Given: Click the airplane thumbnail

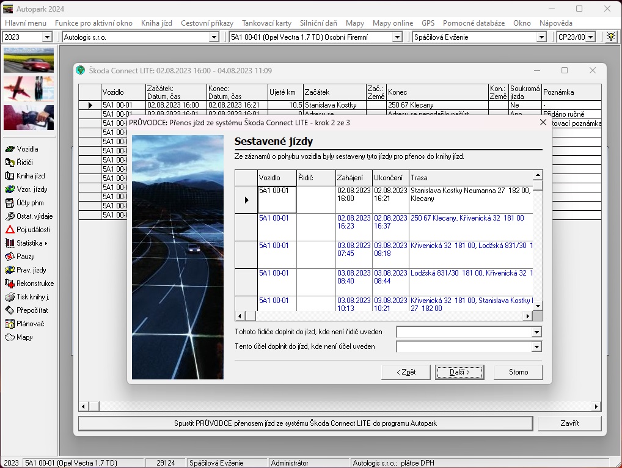Looking at the screenshot, I should [29, 89].
